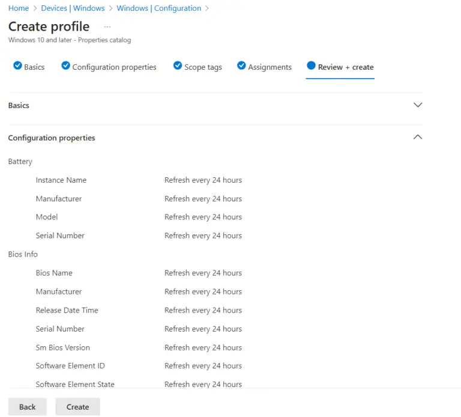
Task: Click the Review + create step circle icon
Action: 311,66
